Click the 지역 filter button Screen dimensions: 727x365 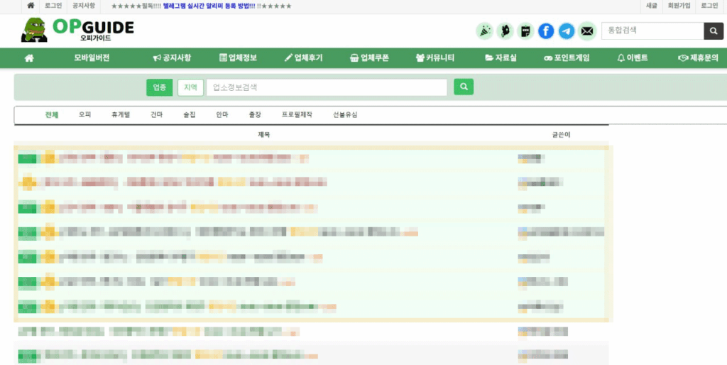click(x=190, y=87)
